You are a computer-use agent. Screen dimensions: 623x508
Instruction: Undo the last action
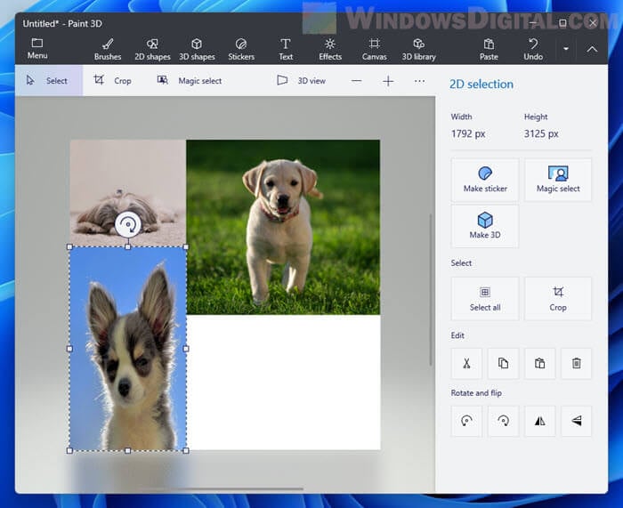tap(533, 49)
